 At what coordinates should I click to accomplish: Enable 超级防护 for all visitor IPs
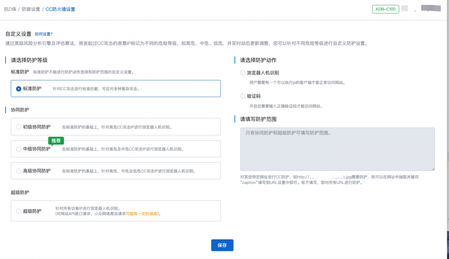(x=18, y=211)
